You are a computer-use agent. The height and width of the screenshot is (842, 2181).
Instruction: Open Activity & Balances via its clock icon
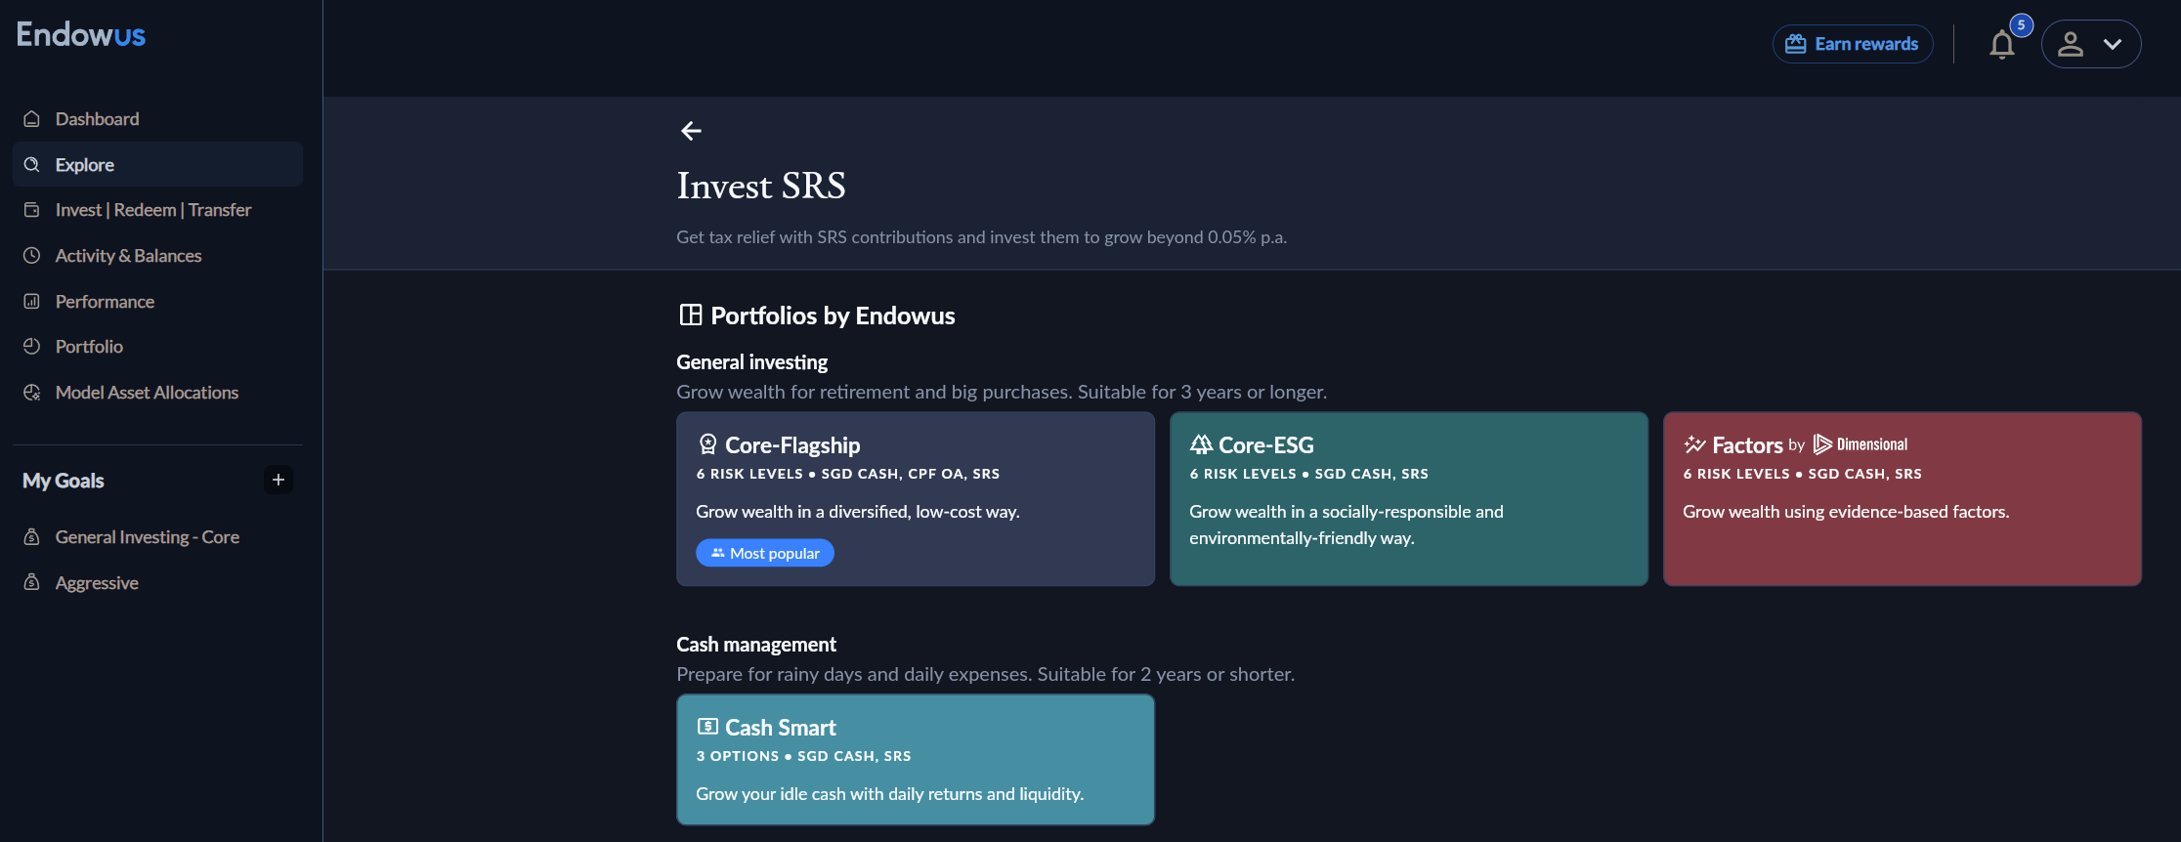32,255
